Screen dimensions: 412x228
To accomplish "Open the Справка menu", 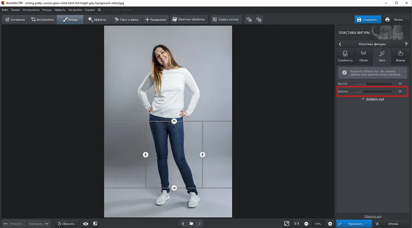I will (x=89, y=10).
